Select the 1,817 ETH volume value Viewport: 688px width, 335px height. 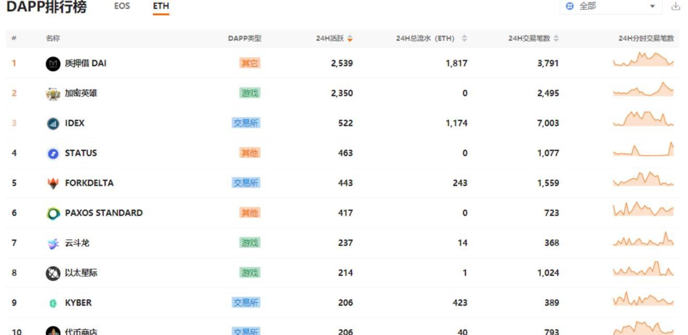click(457, 63)
